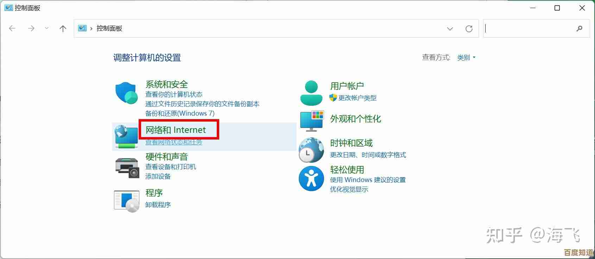Refresh the Control Panel view
Screen dimensions: 595x259
point(469,29)
